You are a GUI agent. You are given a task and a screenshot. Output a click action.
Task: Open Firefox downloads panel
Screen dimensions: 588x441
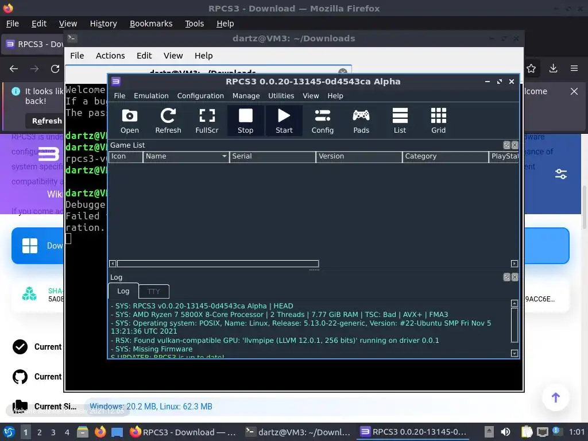tap(553, 69)
